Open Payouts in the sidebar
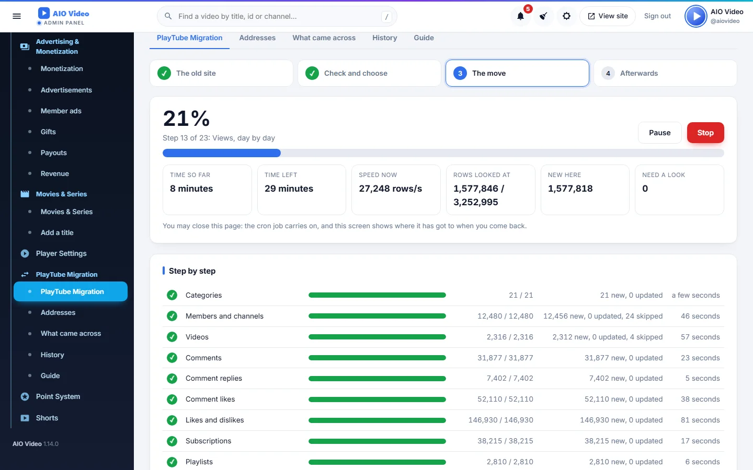 click(x=54, y=152)
